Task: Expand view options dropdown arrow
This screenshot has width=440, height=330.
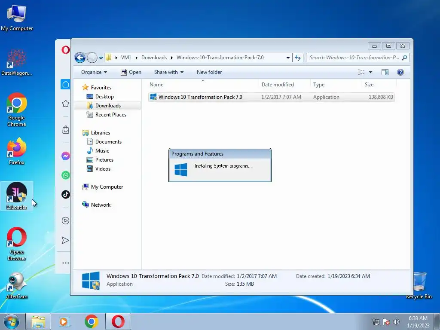Action: click(370, 72)
